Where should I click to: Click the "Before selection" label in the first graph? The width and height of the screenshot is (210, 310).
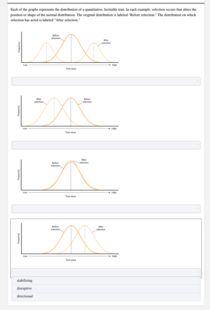pyautogui.click(x=56, y=36)
